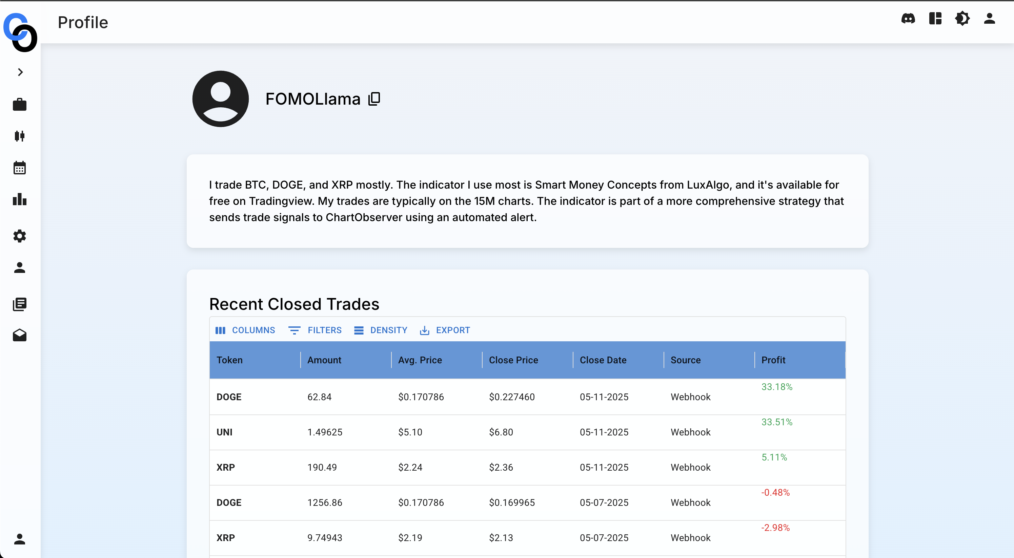The width and height of the screenshot is (1014, 558).
Task: Open the candlestick trading icon
Action: tap(20, 136)
